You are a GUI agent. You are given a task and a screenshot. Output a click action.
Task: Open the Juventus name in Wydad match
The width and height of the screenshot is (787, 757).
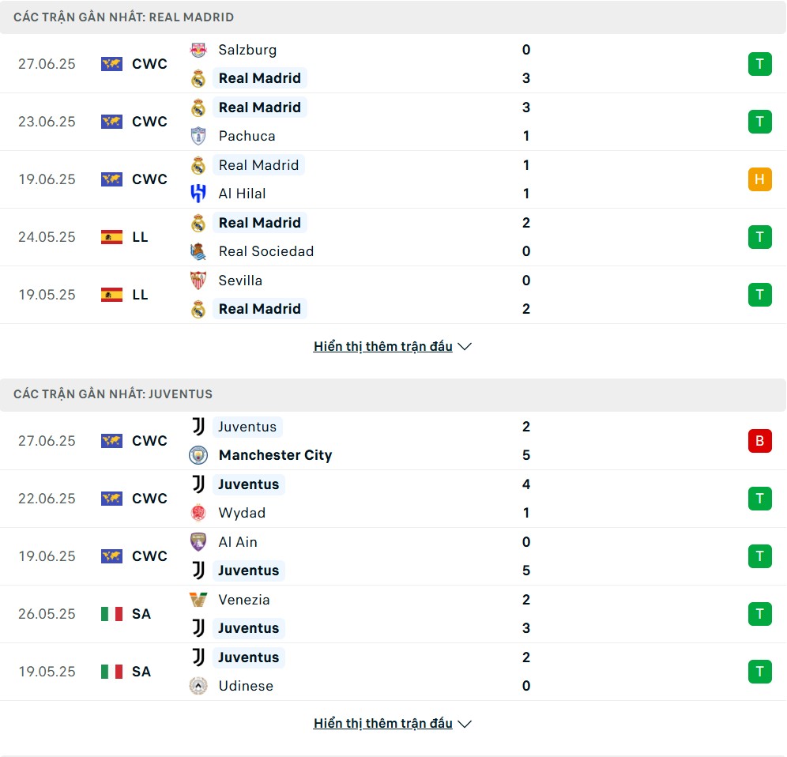248,484
